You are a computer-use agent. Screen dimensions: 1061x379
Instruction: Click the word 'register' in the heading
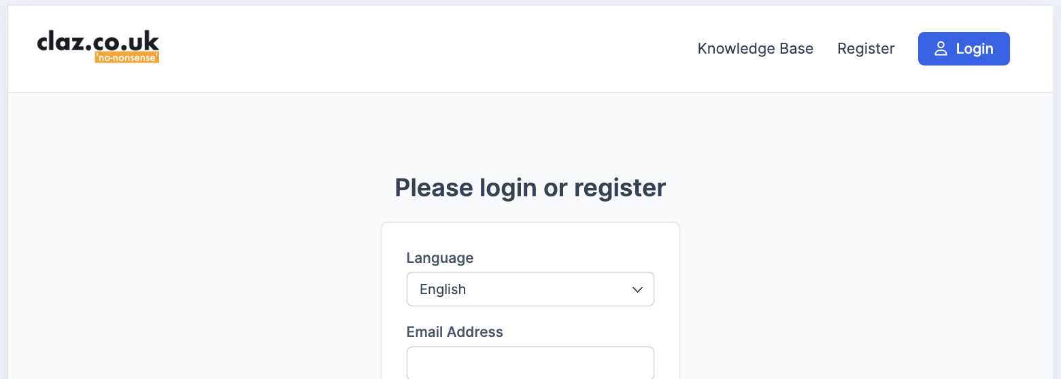[619, 187]
